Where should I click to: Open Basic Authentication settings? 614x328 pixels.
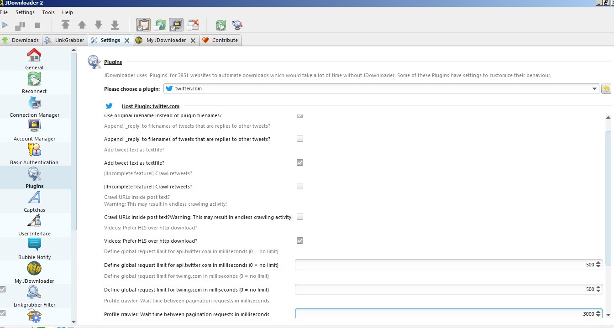(x=35, y=154)
